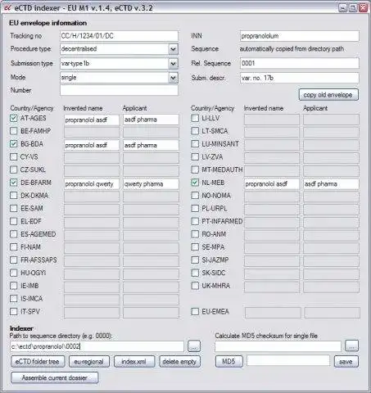Select the ES-AGEMED checkbox
The image size is (371, 393).
[14, 234]
